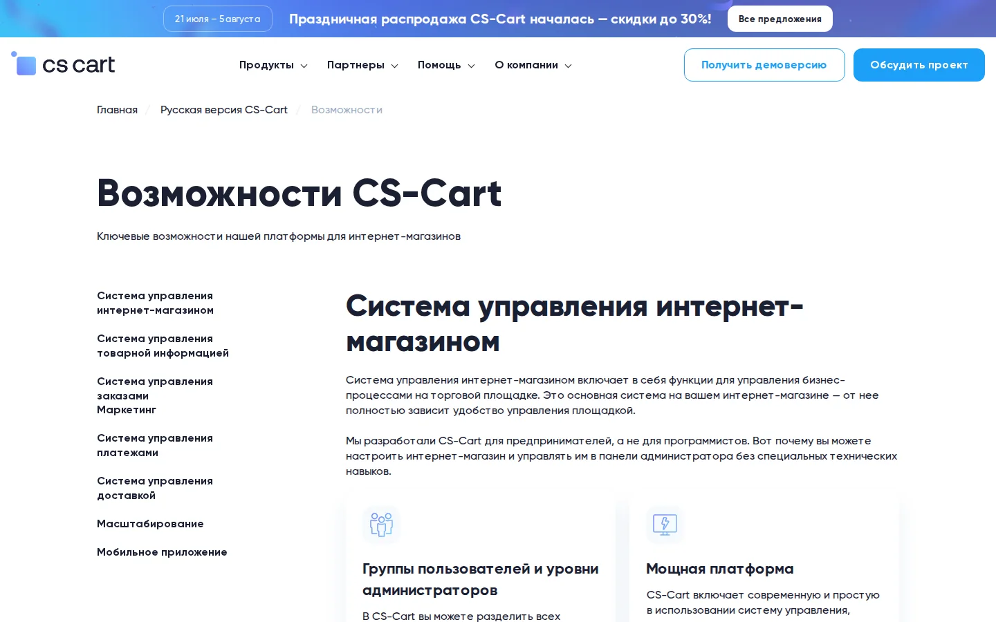This screenshot has width=996, height=622.
Task: Select Система управления интернет-магазином sidebar link
Action: 156,303
